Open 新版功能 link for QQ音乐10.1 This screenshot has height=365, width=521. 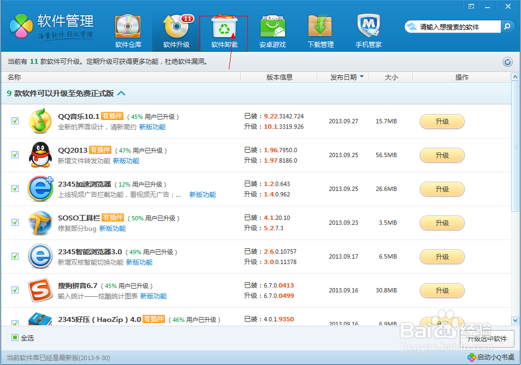(x=152, y=127)
